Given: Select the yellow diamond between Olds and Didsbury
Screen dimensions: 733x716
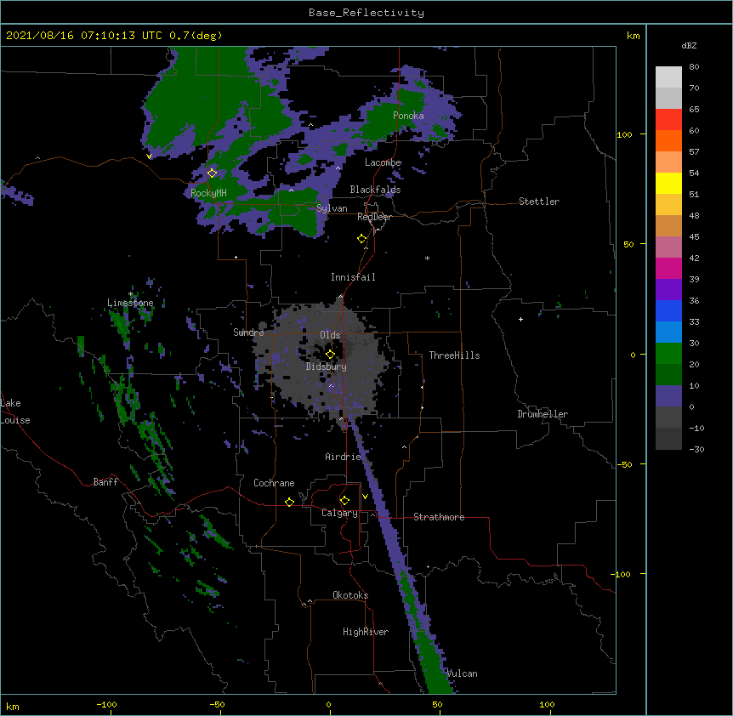Looking at the screenshot, I should pos(330,354).
